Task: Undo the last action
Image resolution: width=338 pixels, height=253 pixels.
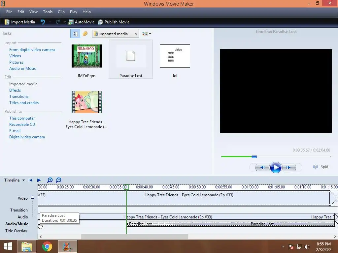Action: click(43, 22)
